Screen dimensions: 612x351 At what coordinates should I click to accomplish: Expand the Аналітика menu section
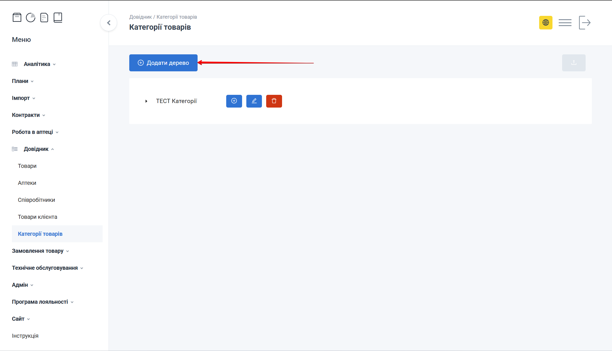37,64
